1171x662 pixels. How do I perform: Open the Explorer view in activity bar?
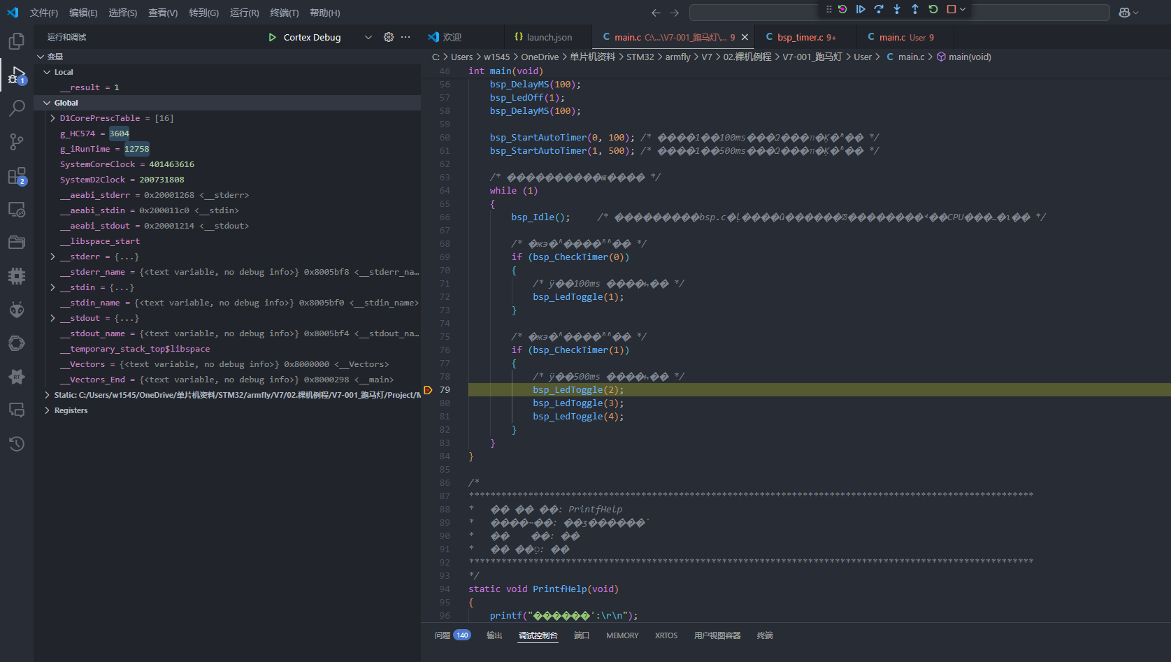coord(17,41)
